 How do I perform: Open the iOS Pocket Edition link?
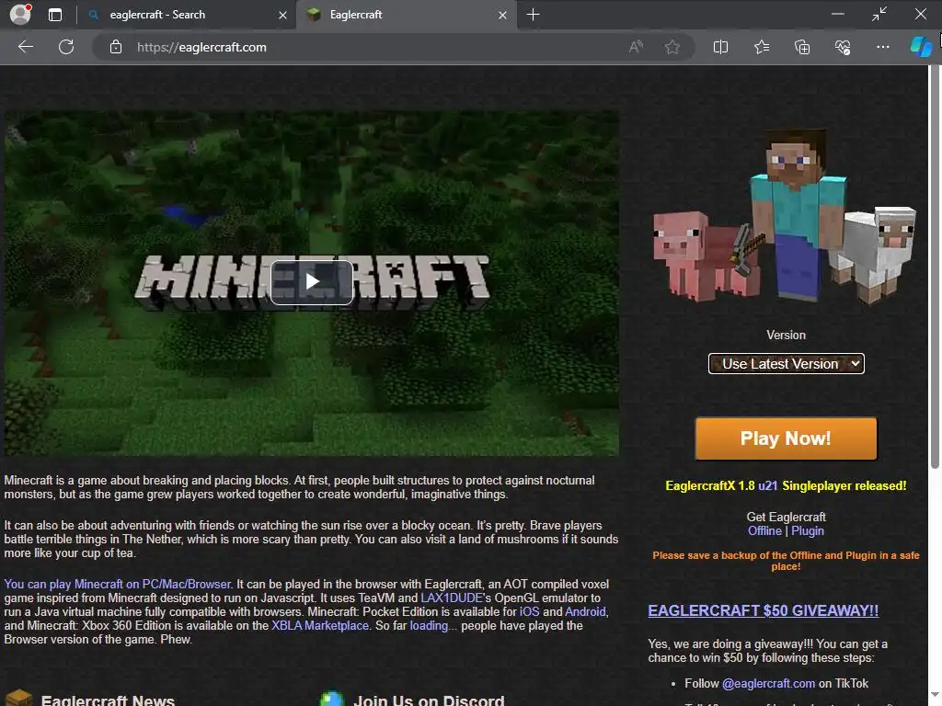(529, 611)
